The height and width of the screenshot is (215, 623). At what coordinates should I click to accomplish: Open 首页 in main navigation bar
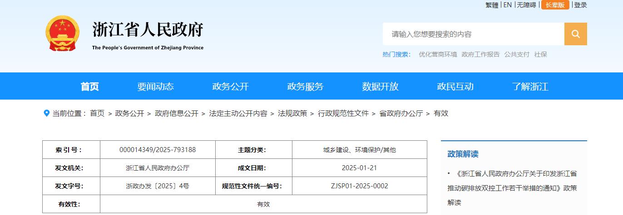point(89,86)
